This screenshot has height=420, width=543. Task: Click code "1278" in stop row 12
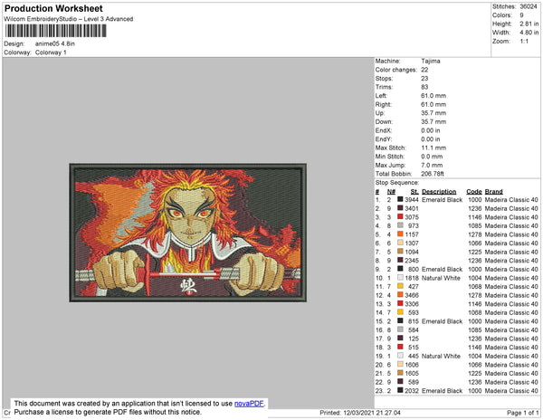click(x=474, y=295)
